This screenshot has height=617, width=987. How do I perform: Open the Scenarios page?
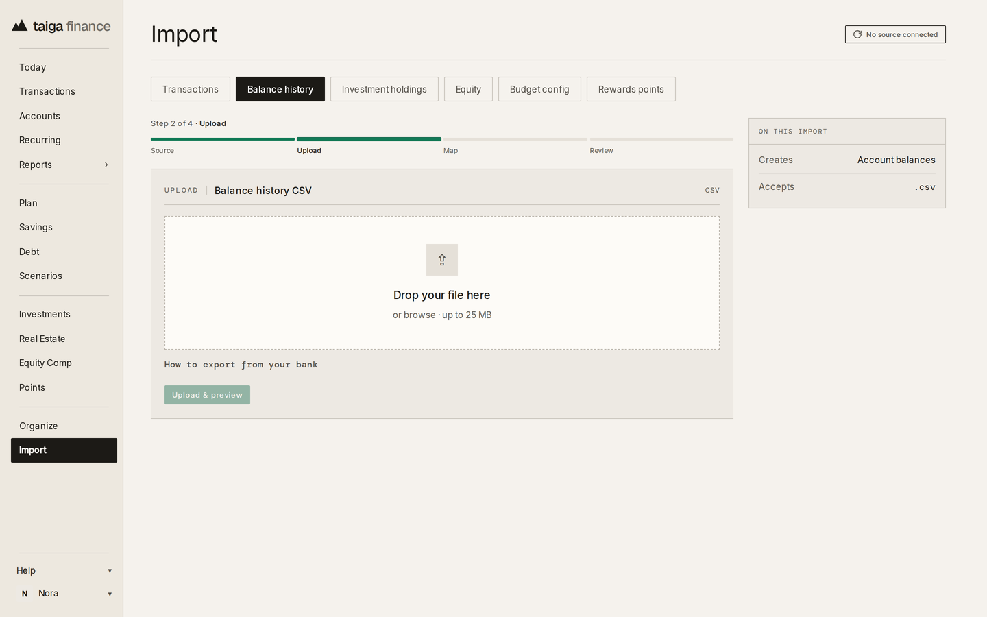64,276
